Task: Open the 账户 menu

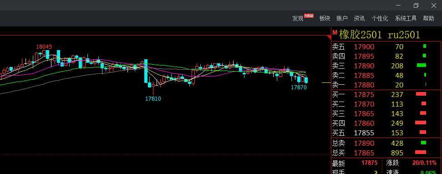Action: [342, 19]
